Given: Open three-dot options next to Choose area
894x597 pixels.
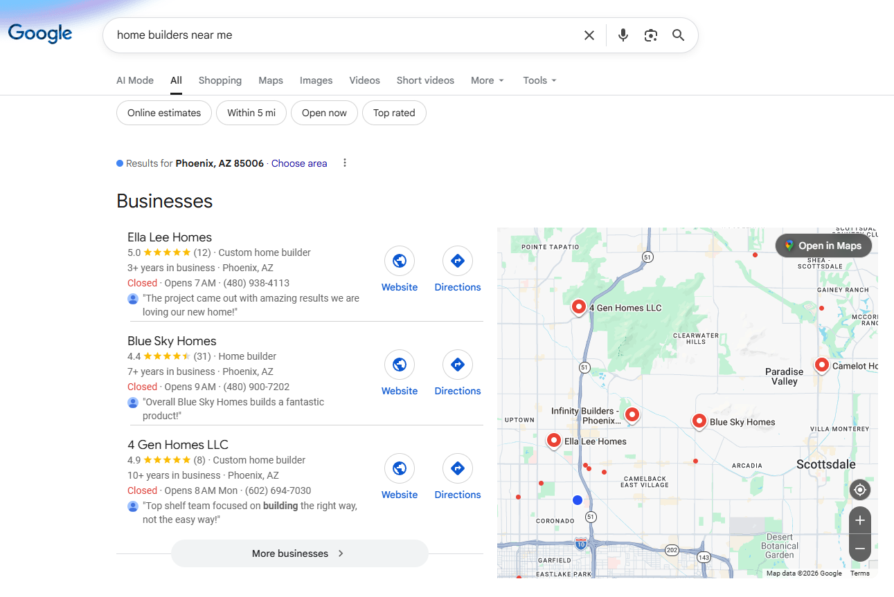Looking at the screenshot, I should coord(345,163).
